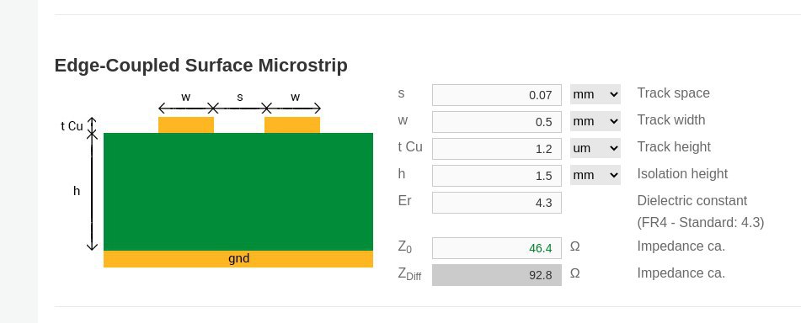Open the track width unit dropdown

pyautogui.click(x=595, y=121)
